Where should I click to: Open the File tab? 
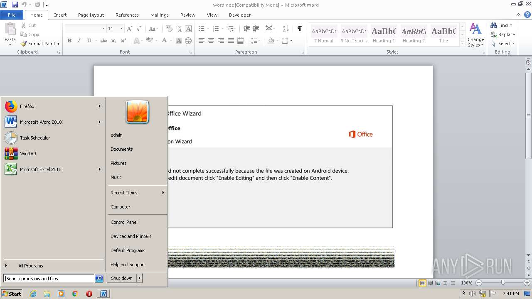pos(12,15)
